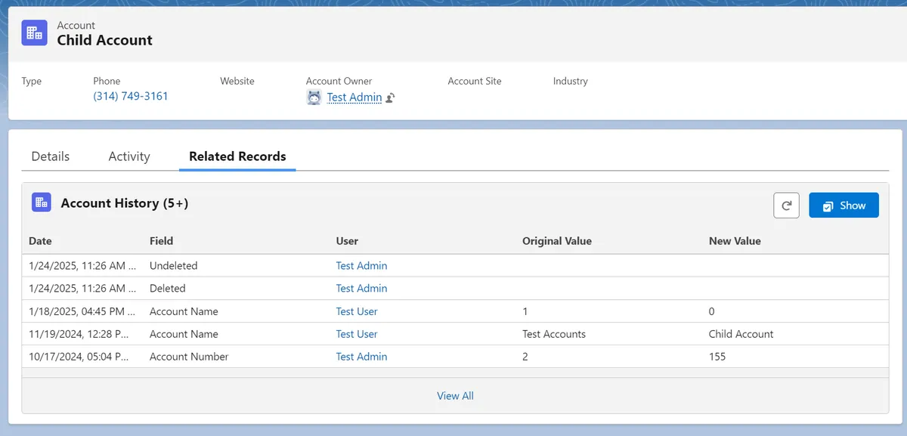Open Test Admin account owner link

354,97
